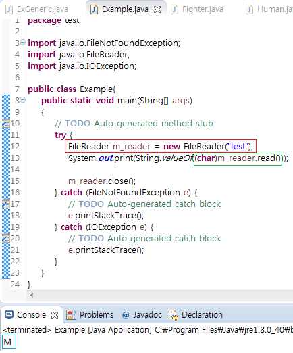Click the System.out.print statement on line 13
Screen dimensions: 293x353
(178, 158)
